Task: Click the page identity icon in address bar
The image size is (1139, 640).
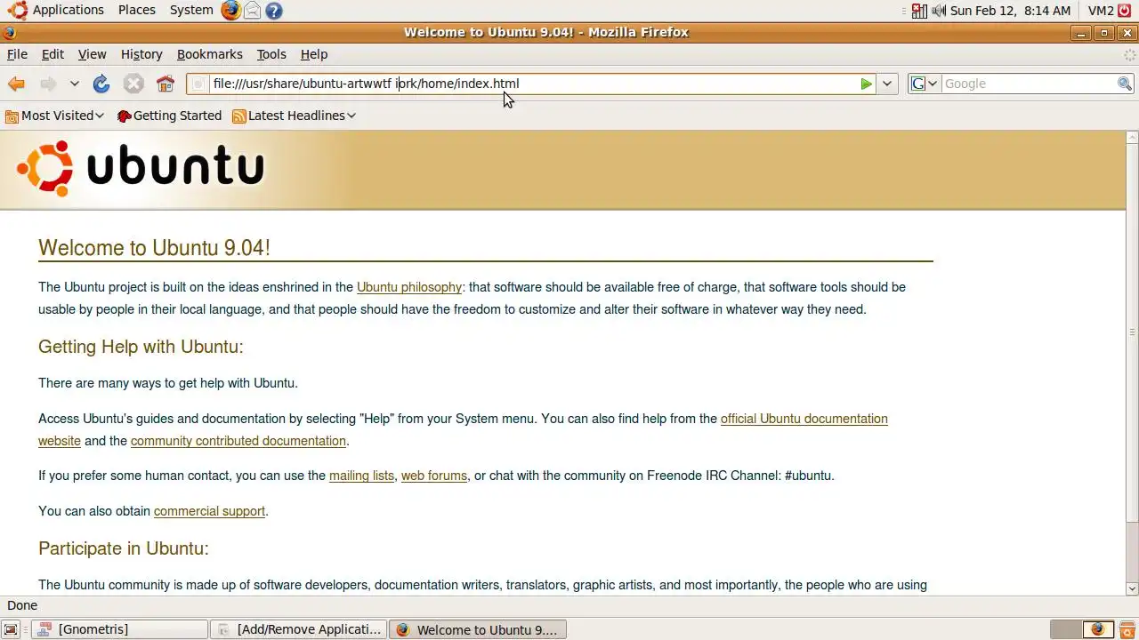Action: tap(198, 84)
